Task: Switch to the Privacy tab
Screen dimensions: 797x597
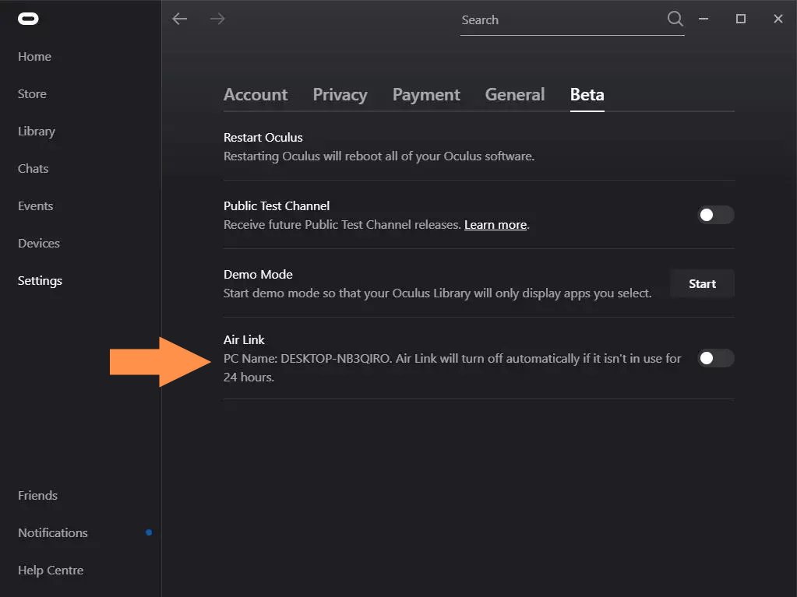Action: click(x=340, y=95)
